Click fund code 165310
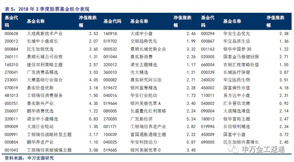Image resolution: width=294 pixels, height=162 pixels. 12,65
